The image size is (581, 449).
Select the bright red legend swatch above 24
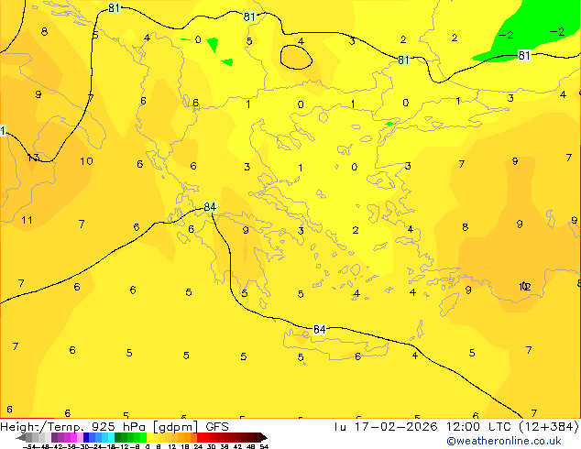pyautogui.click(x=200, y=437)
